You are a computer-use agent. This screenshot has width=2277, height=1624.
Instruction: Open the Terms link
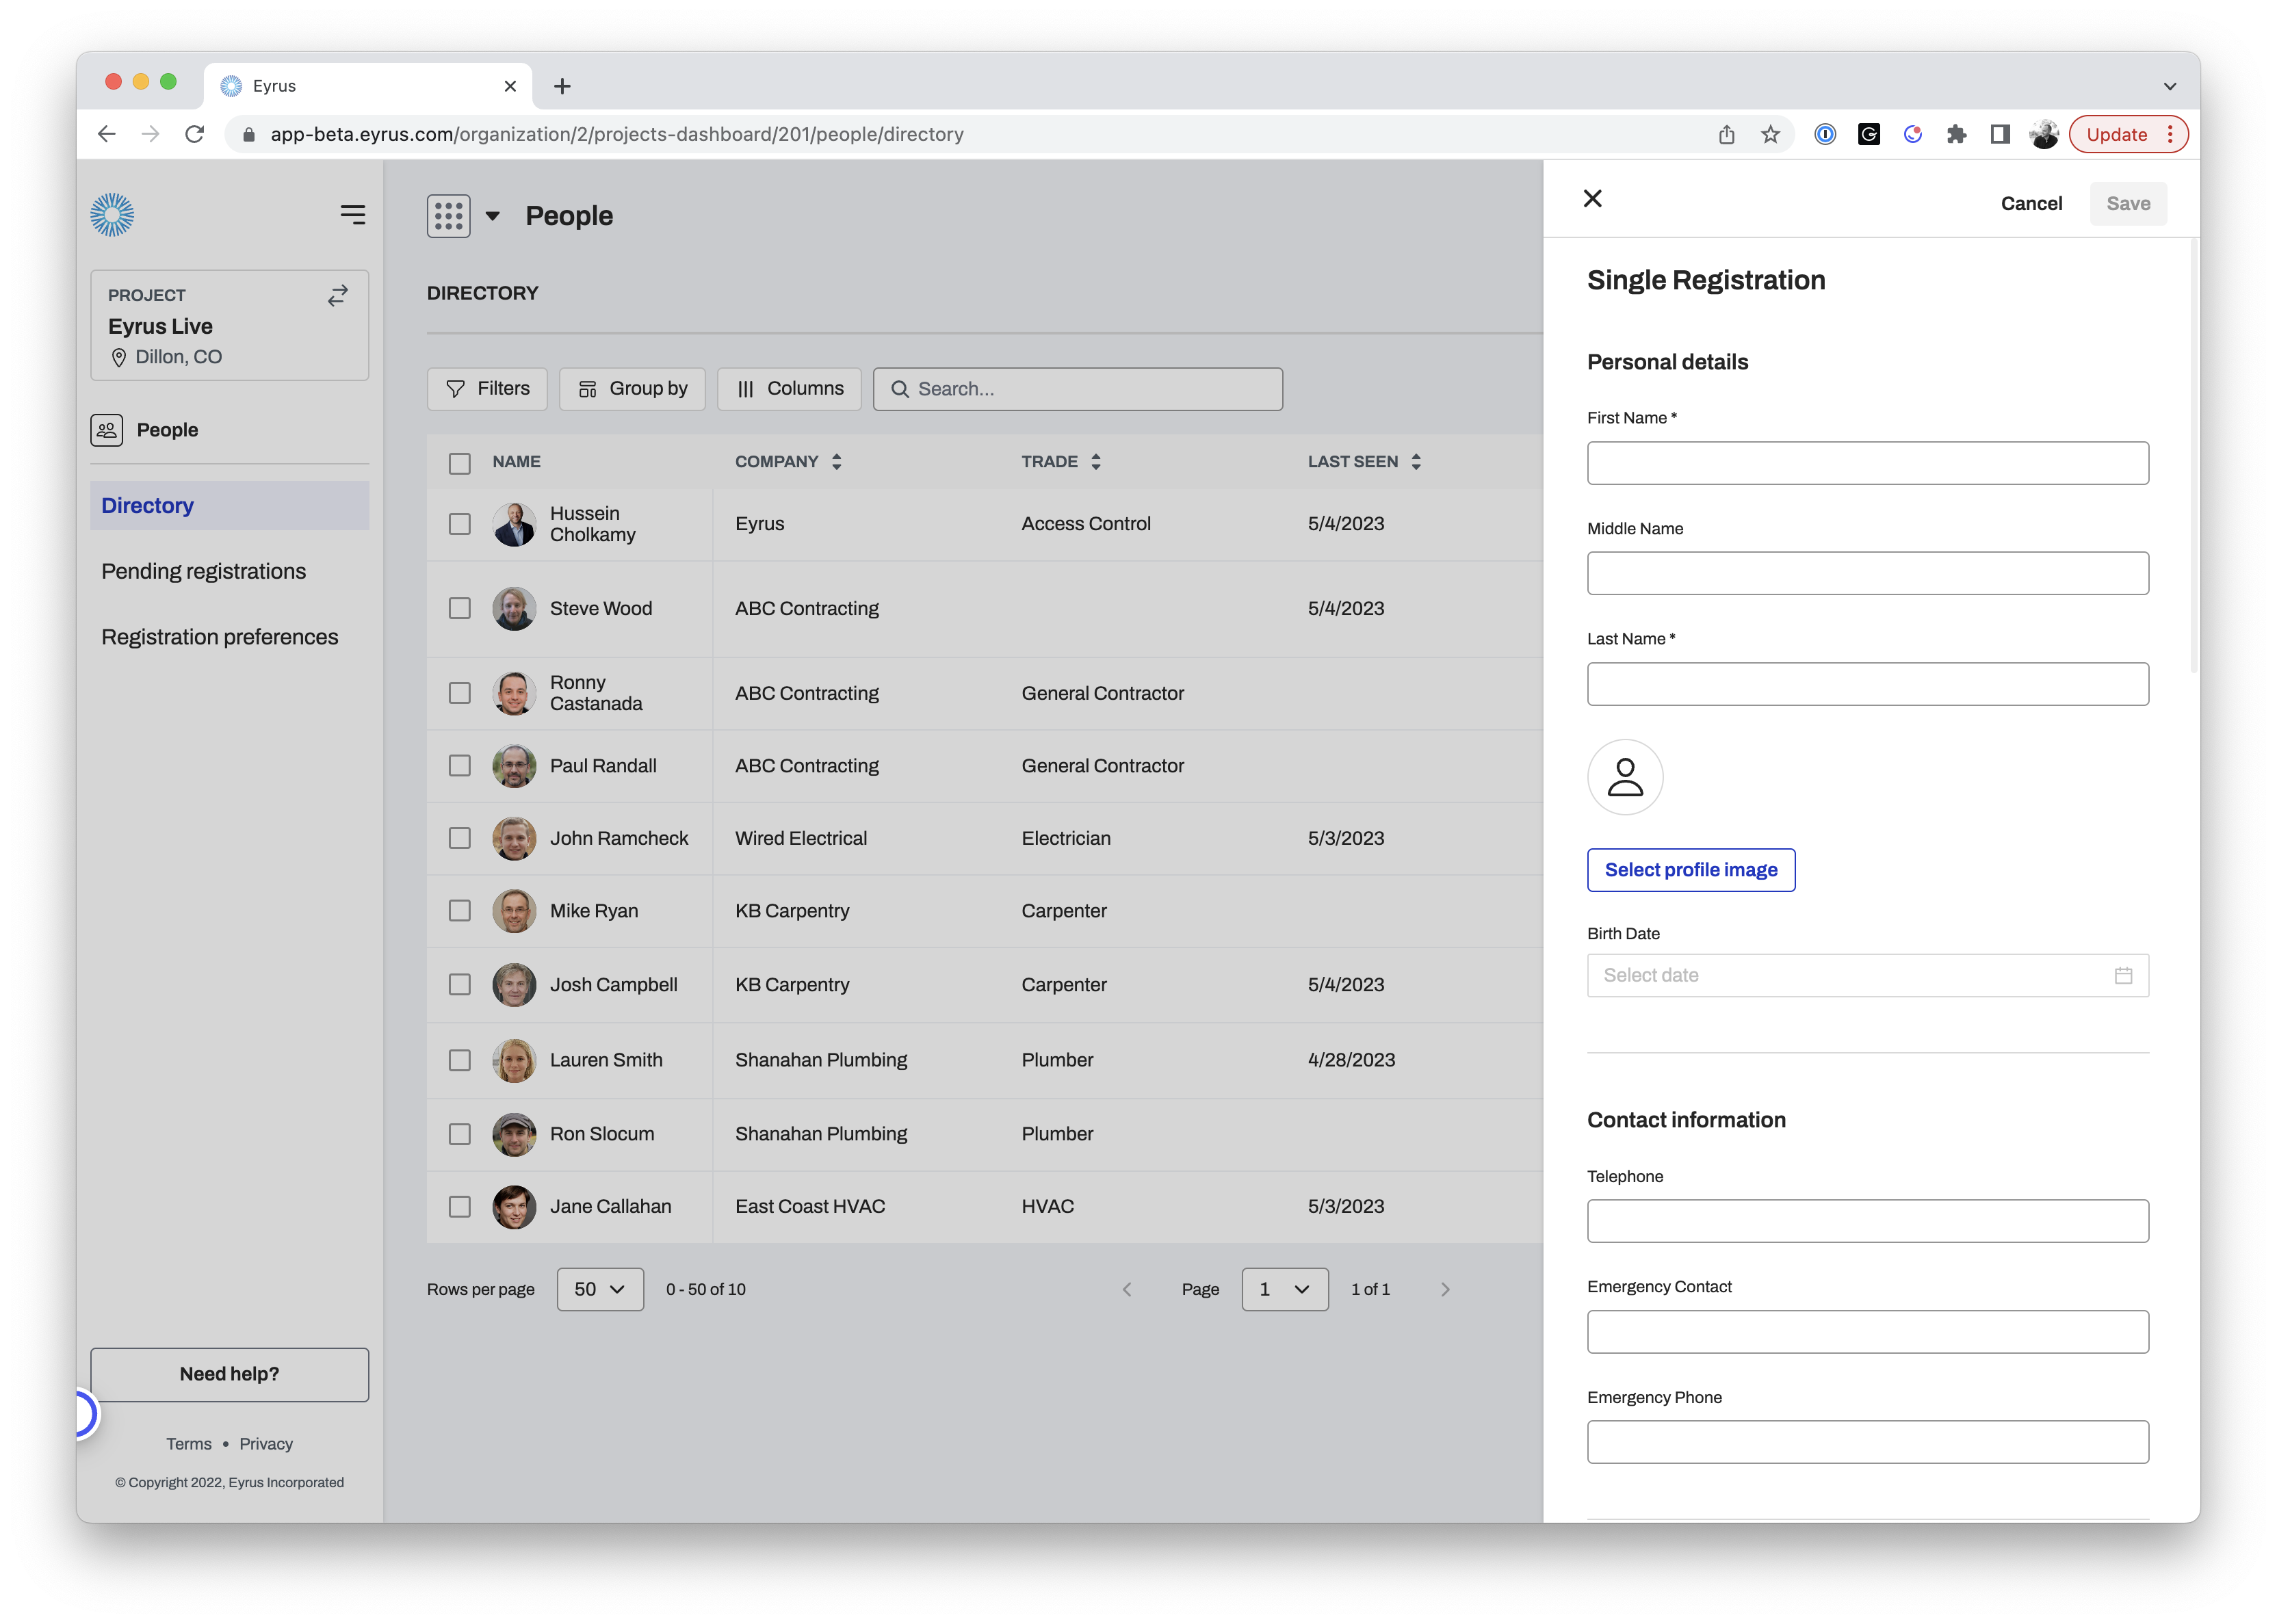tap(188, 1444)
